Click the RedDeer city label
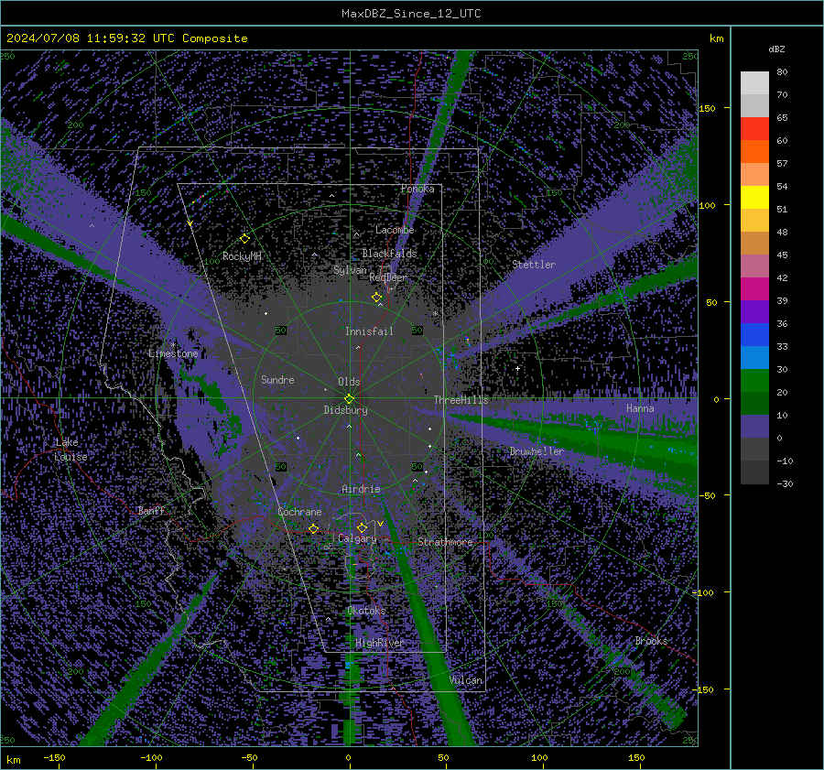Viewport: 824px width, 770px height. (388, 277)
